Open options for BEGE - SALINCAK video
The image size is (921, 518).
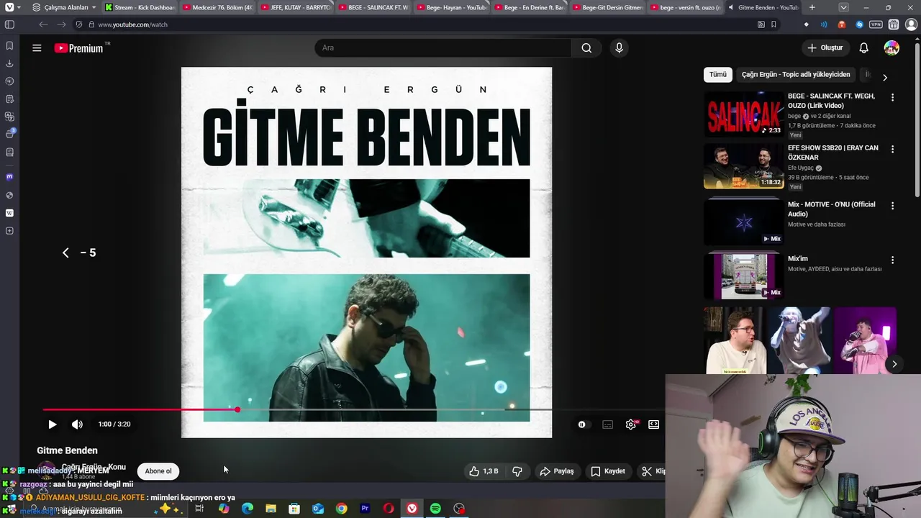coord(892,97)
